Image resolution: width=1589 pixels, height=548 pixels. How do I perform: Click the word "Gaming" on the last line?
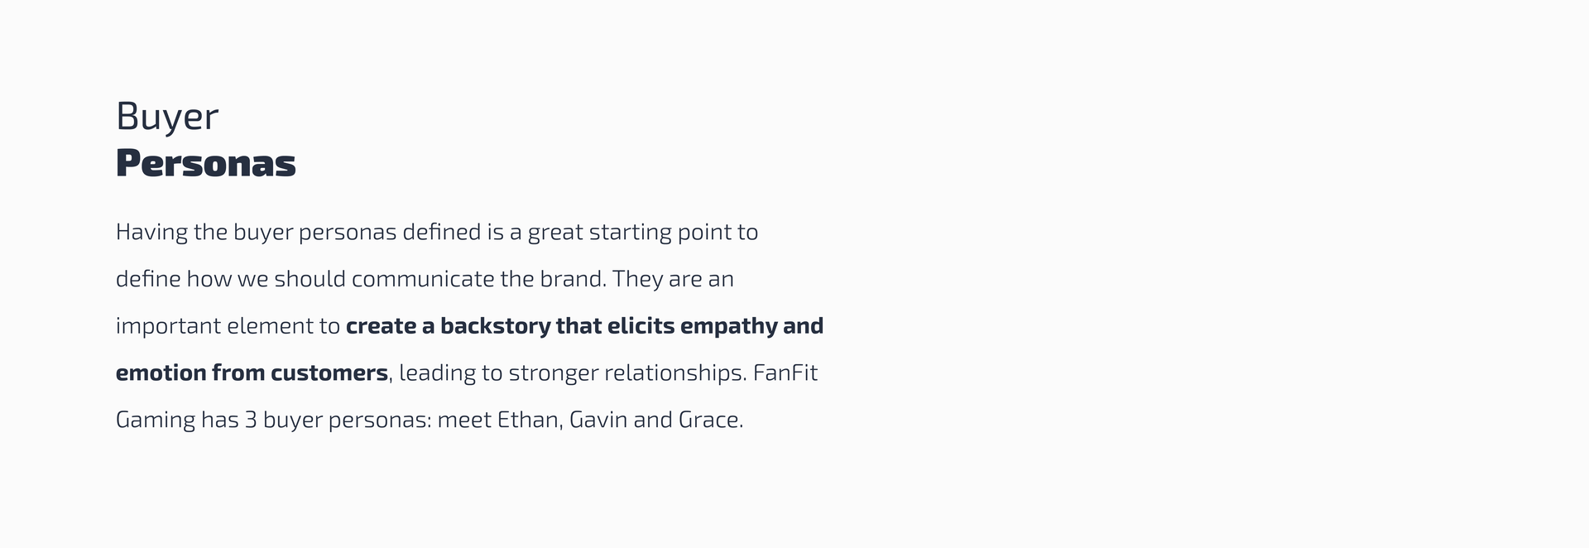click(x=156, y=421)
